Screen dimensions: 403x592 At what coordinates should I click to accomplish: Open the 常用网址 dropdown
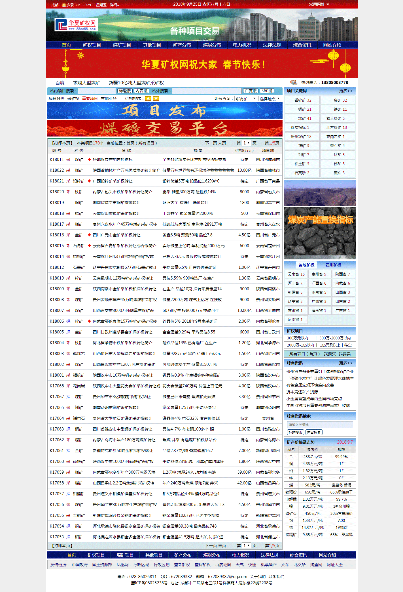click(319, 5)
